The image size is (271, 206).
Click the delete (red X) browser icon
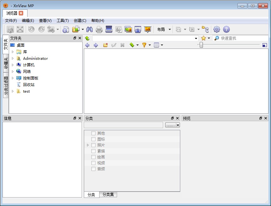point(122,45)
